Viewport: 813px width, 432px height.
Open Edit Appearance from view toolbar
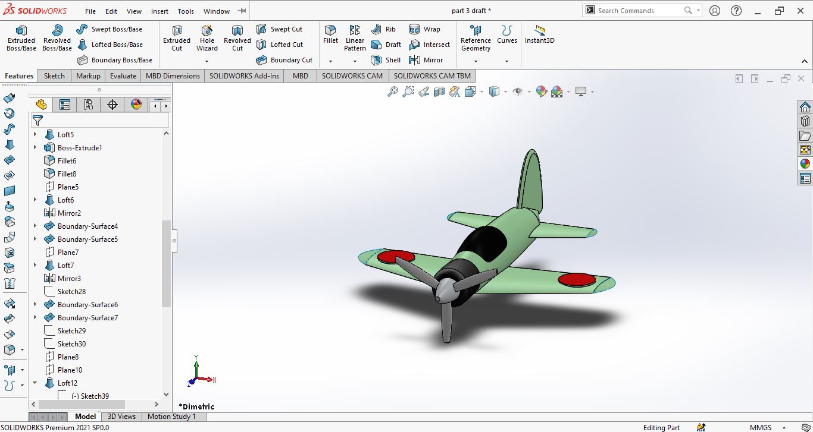541,92
